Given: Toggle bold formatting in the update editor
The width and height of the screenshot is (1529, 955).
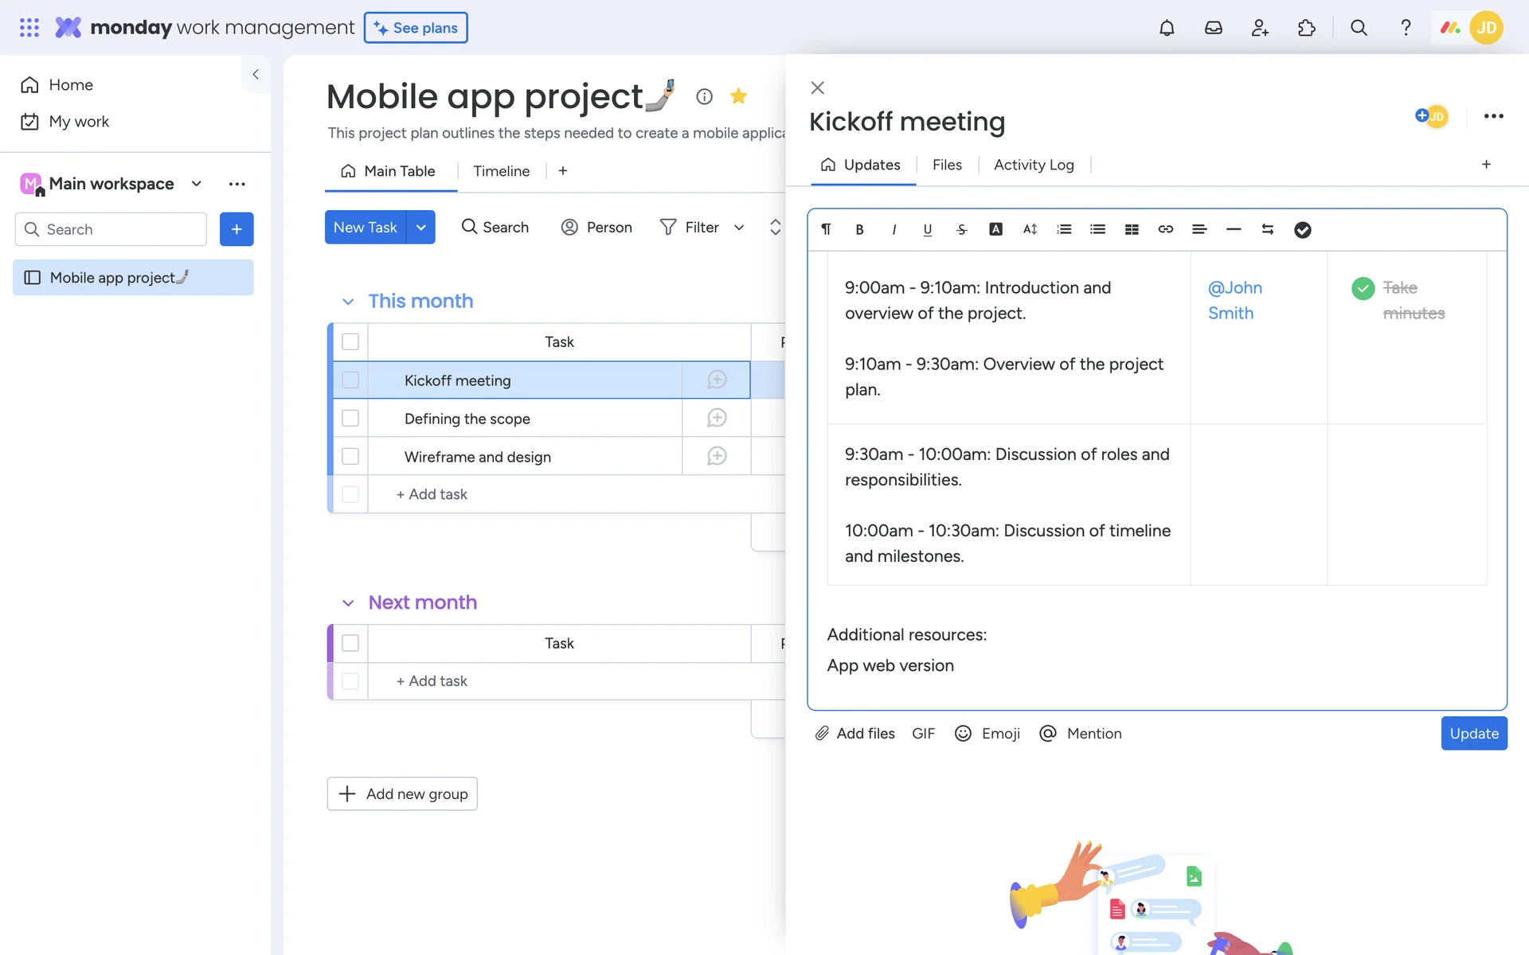Looking at the screenshot, I should pos(859,229).
